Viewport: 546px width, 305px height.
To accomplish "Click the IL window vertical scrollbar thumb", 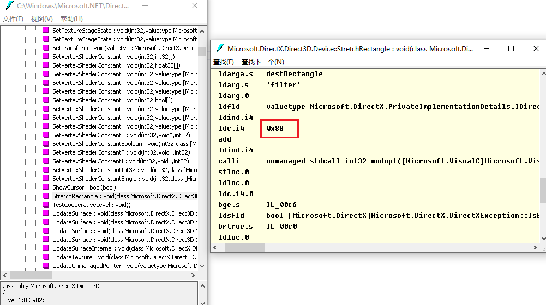I will [x=543, y=190].
